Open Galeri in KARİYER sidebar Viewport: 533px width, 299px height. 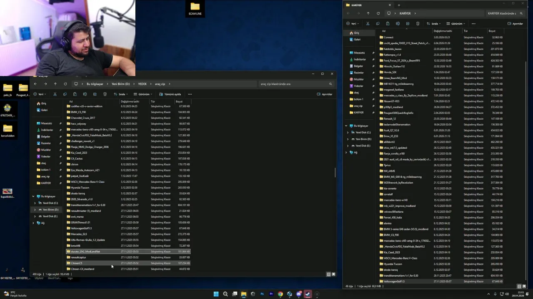coord(357,39)
